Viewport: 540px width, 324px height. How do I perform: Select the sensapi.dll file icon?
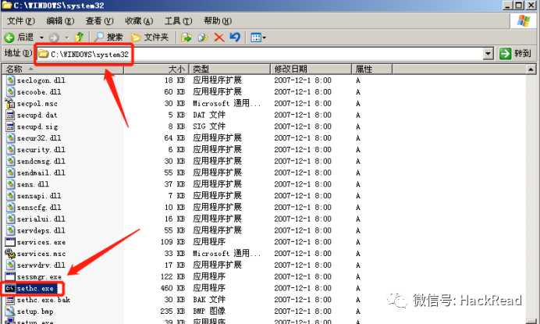pos(10,196)
